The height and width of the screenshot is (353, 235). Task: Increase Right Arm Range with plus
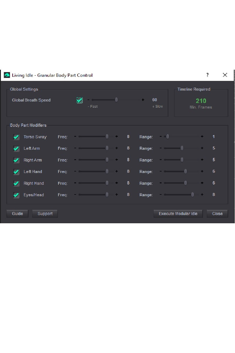tap(202, 160)
